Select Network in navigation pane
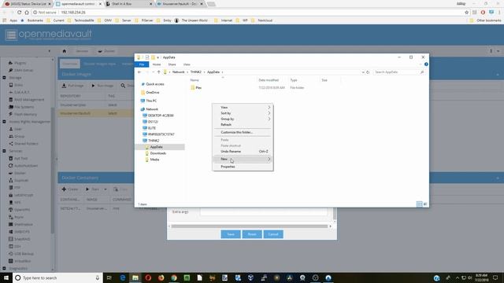This screenshot has width=504, height=283. (152, 109)
